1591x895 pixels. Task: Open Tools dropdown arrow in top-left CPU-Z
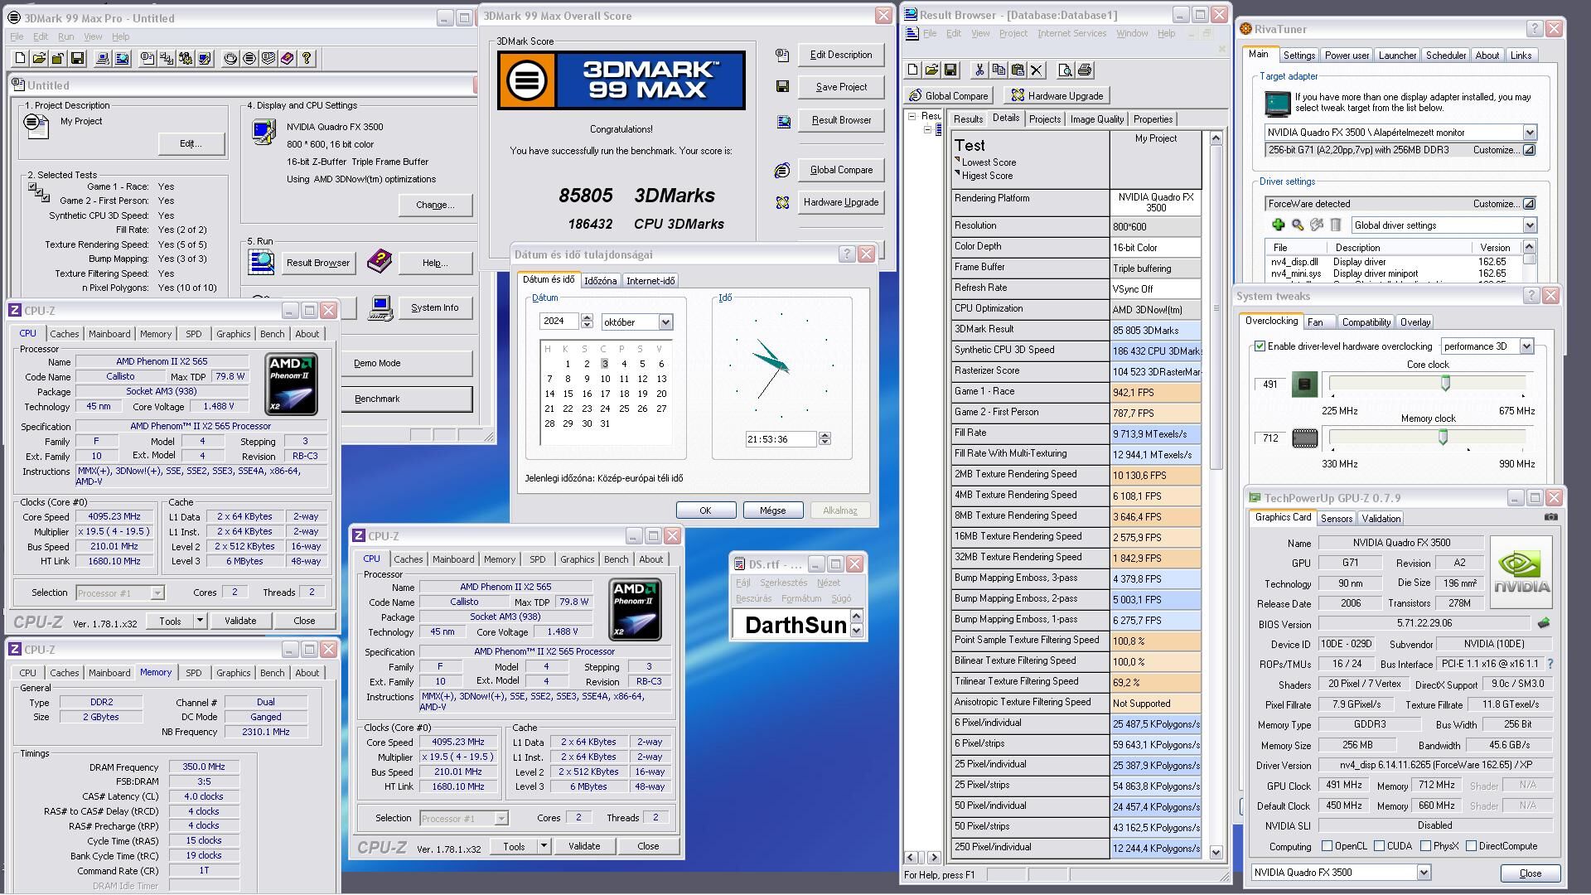(x=199, y=620)
